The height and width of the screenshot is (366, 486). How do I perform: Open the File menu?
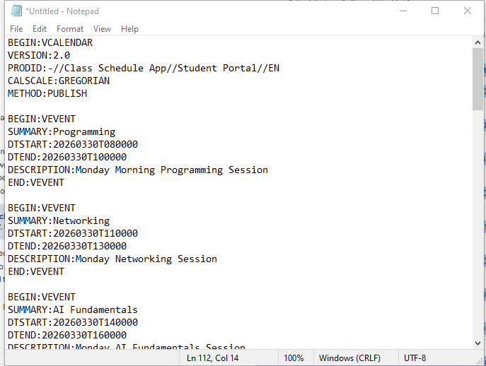tap(16, 29)
